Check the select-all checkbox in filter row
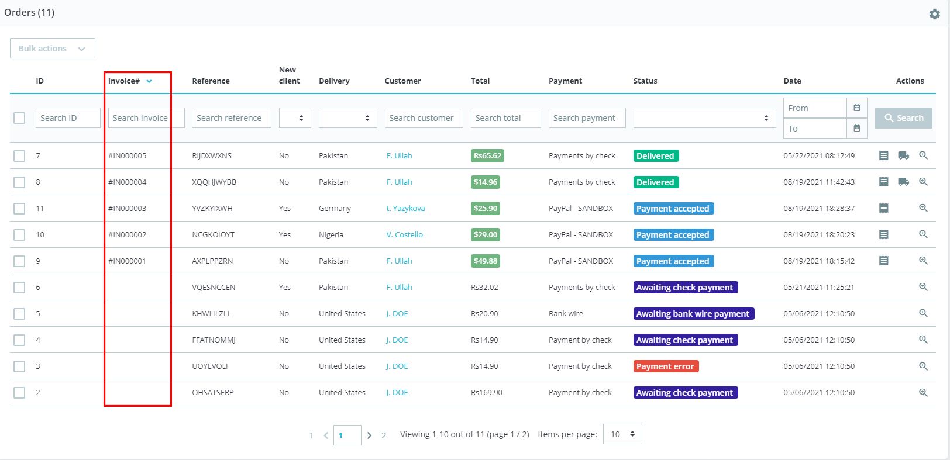The image size is (950, 460). (19, 118)
